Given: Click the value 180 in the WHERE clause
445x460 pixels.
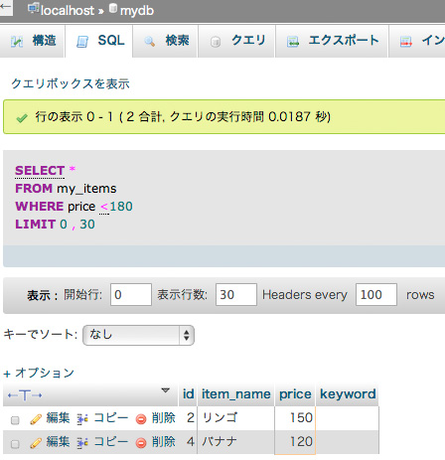Looking at the screenshot, I should 121,207.
